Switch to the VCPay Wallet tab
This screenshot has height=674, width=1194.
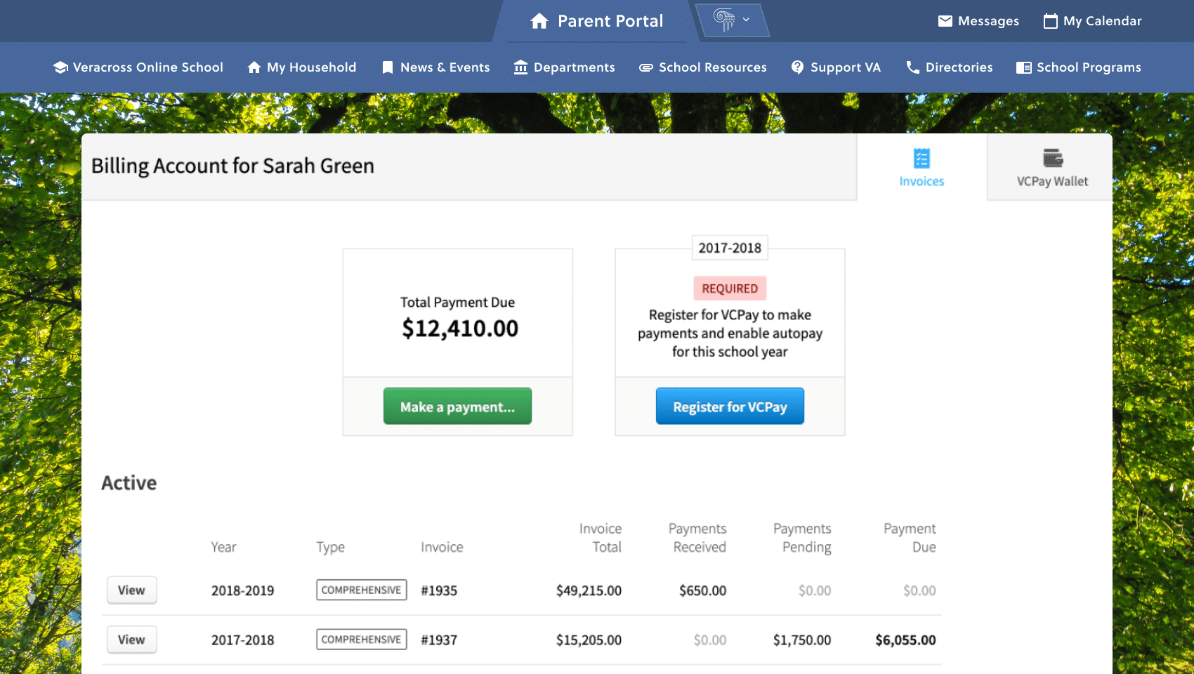coord(1052,168)
